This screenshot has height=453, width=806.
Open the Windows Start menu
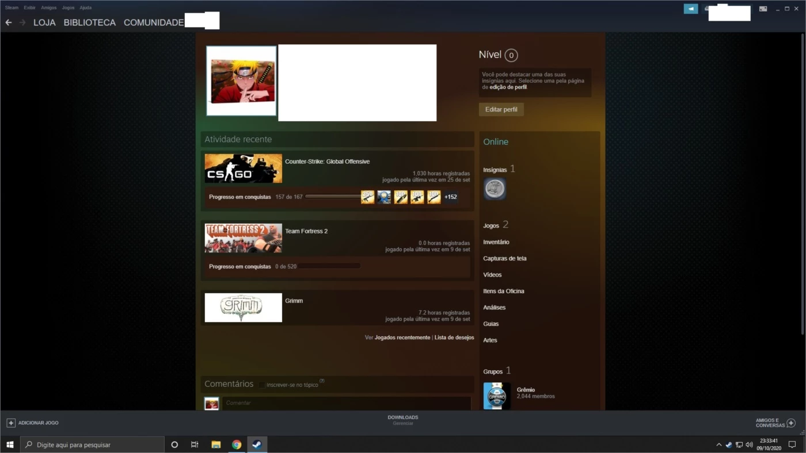10,444
